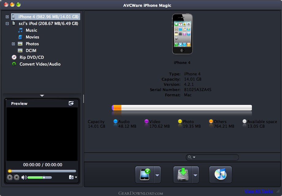Click the yellow Photo legend dot
This screenshot has height=196, width=282.
pos(180,121)
